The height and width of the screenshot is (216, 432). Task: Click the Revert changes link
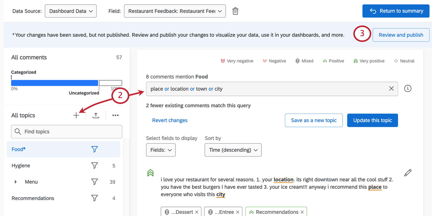[x=170, y=120]
